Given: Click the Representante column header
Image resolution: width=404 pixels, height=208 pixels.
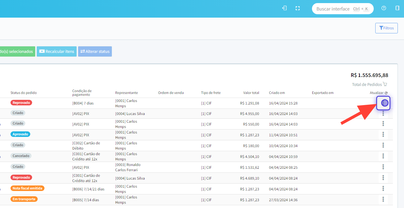Looking at the screenshot, I should point(126,93).
